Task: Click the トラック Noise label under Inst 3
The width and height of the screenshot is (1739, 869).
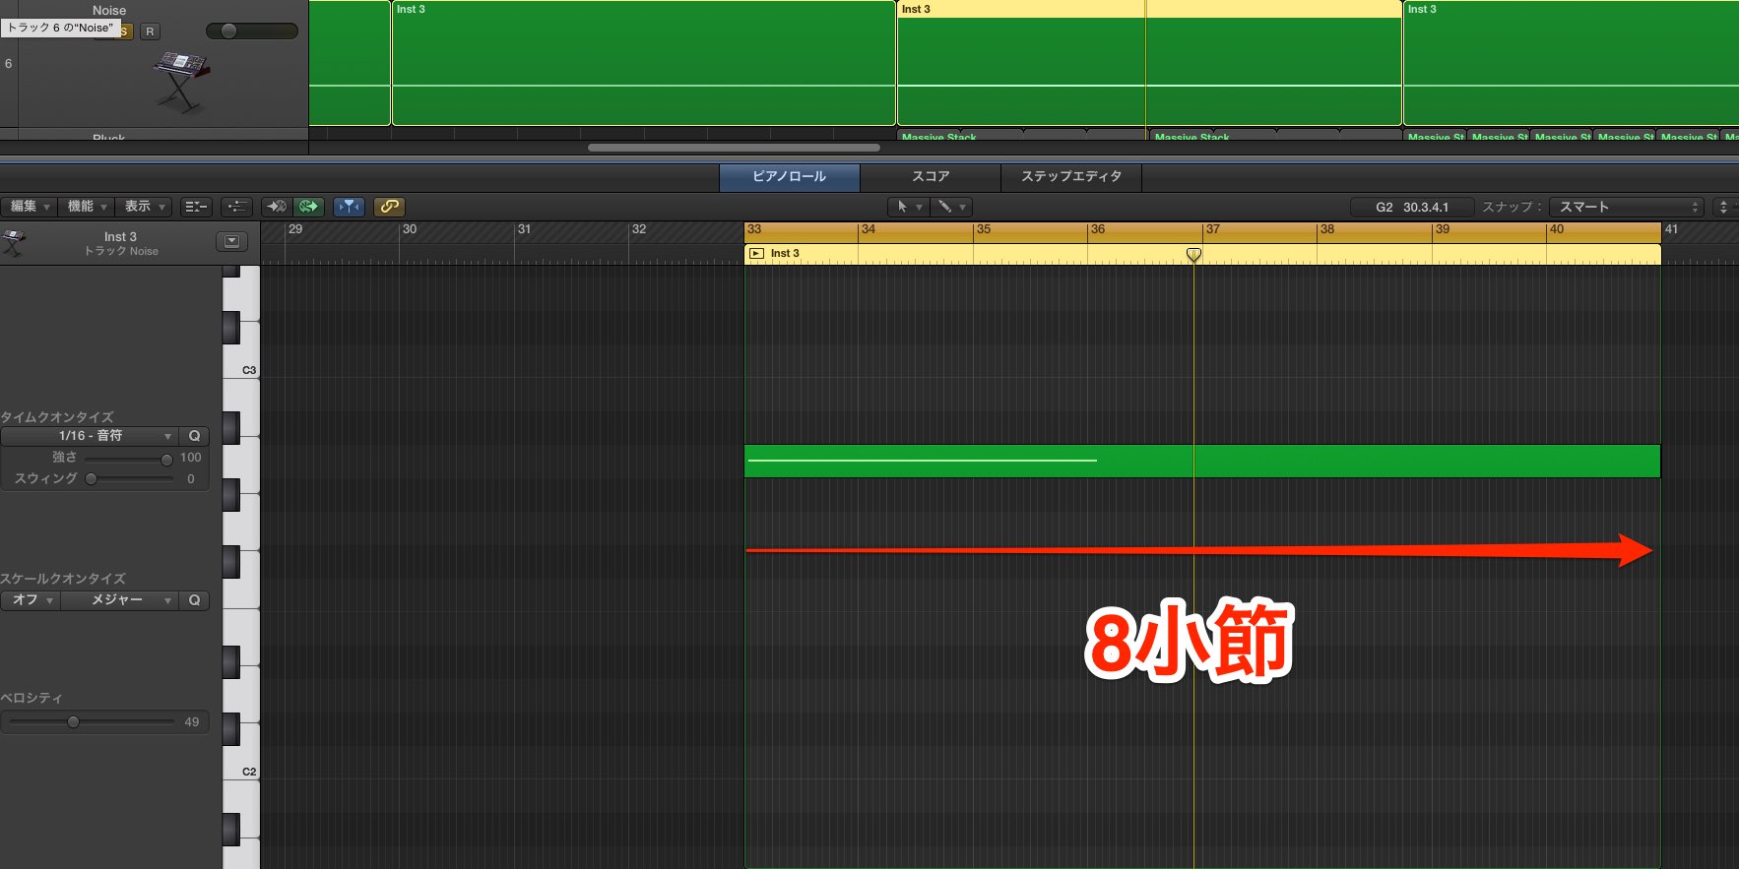Action: tap(121, 252)
